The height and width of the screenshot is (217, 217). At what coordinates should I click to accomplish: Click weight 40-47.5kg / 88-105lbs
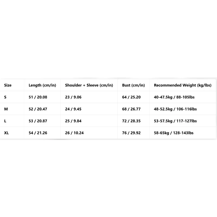pyautogui.click(x=174, y=97)
